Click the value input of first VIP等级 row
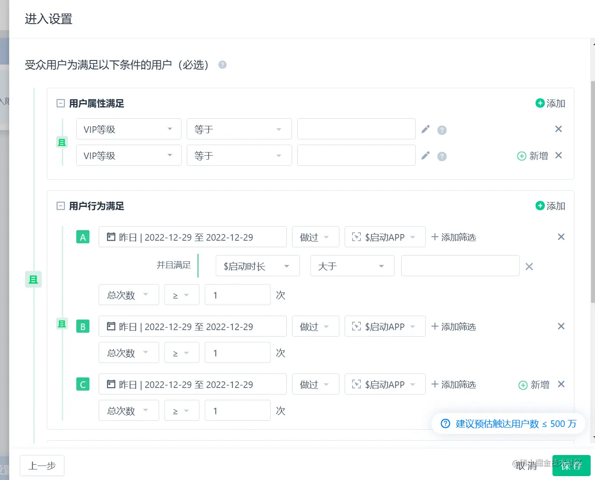The width and height of the screenshot is (595, 480). click(x=356, y=129)
